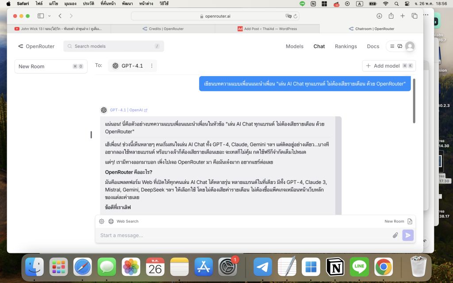Click the chat bubble icon in header
453x283 pixels.
(400, 46)
